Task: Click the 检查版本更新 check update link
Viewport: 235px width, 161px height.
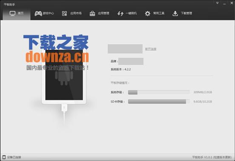Action: (x=222, y=157)
